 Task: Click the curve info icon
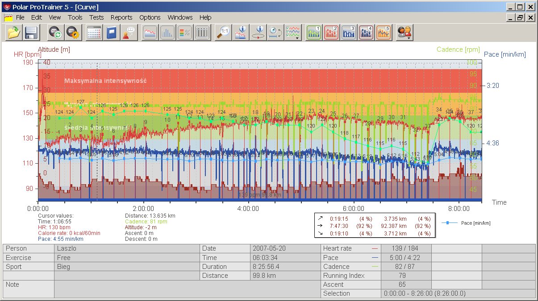(x=241, y=33)
